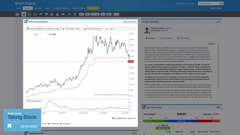Click More in Analyst Comments header
The width and height of the screenshot is (240, 135).
point(218,22)
